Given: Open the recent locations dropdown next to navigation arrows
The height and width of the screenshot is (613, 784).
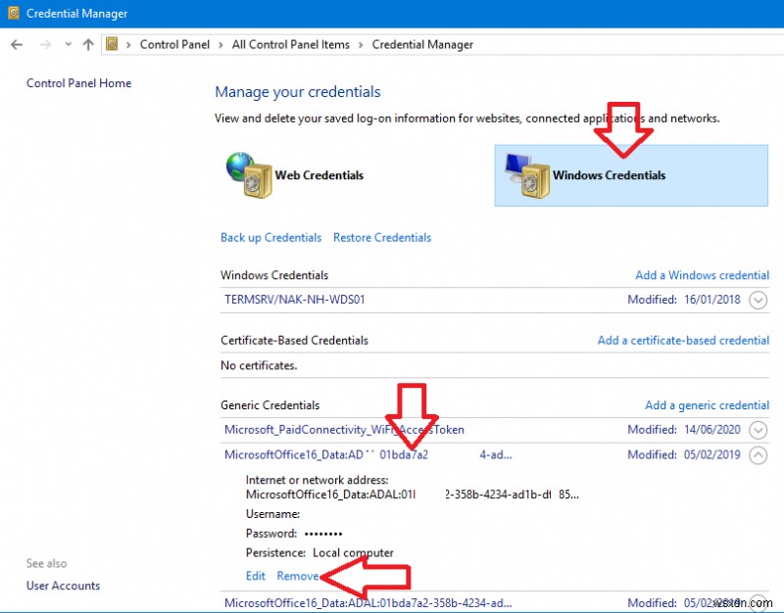Looking at the screenshot, I should (67, 44).
